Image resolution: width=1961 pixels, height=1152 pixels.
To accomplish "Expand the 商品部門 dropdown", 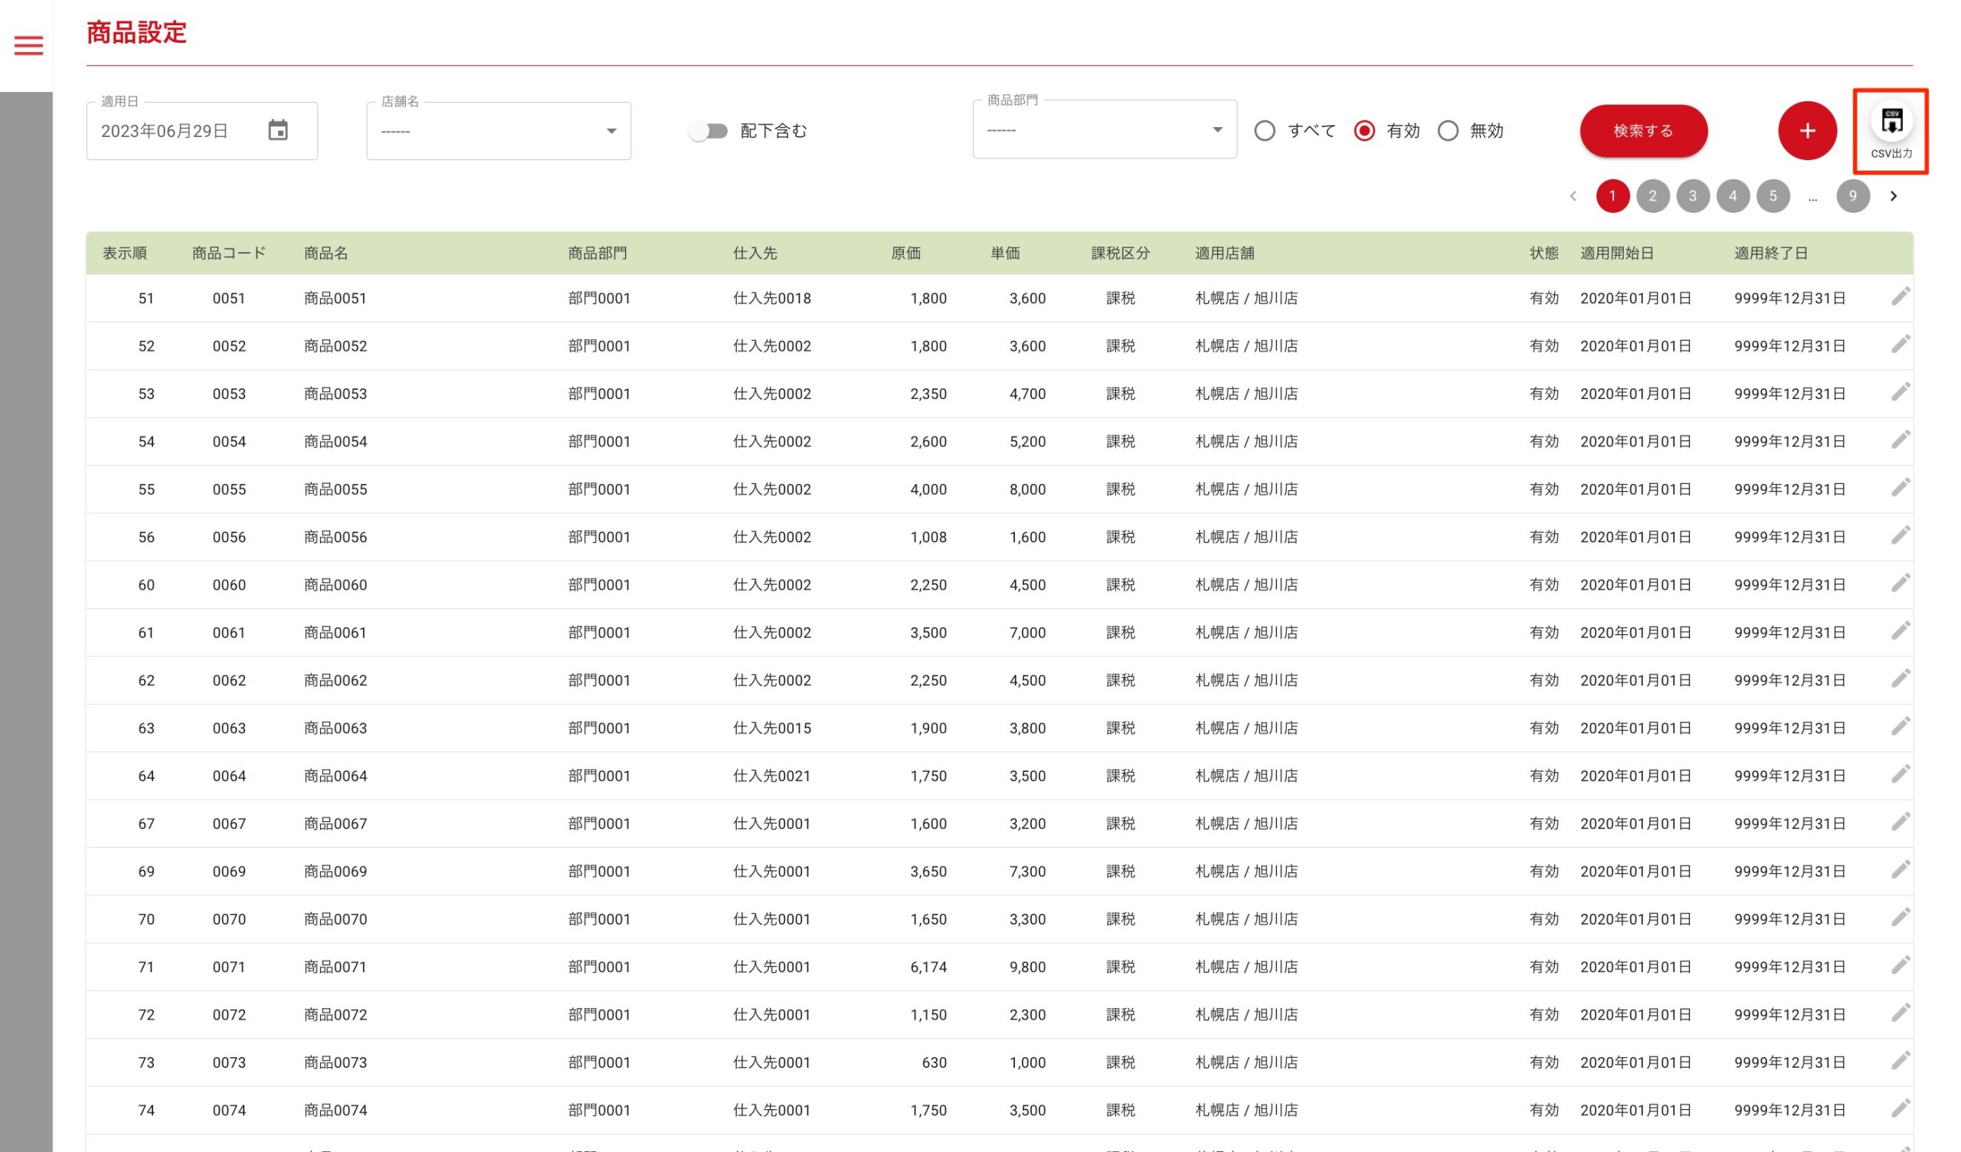I will click(x=1105, y=130).
